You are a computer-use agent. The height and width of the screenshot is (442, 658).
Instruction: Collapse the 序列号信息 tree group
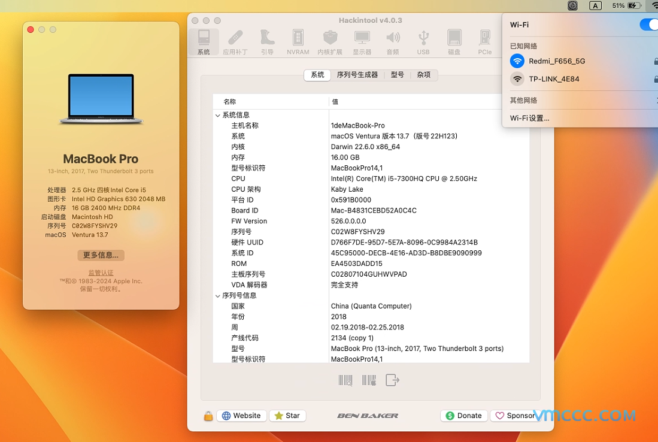[x=217, y=295]
